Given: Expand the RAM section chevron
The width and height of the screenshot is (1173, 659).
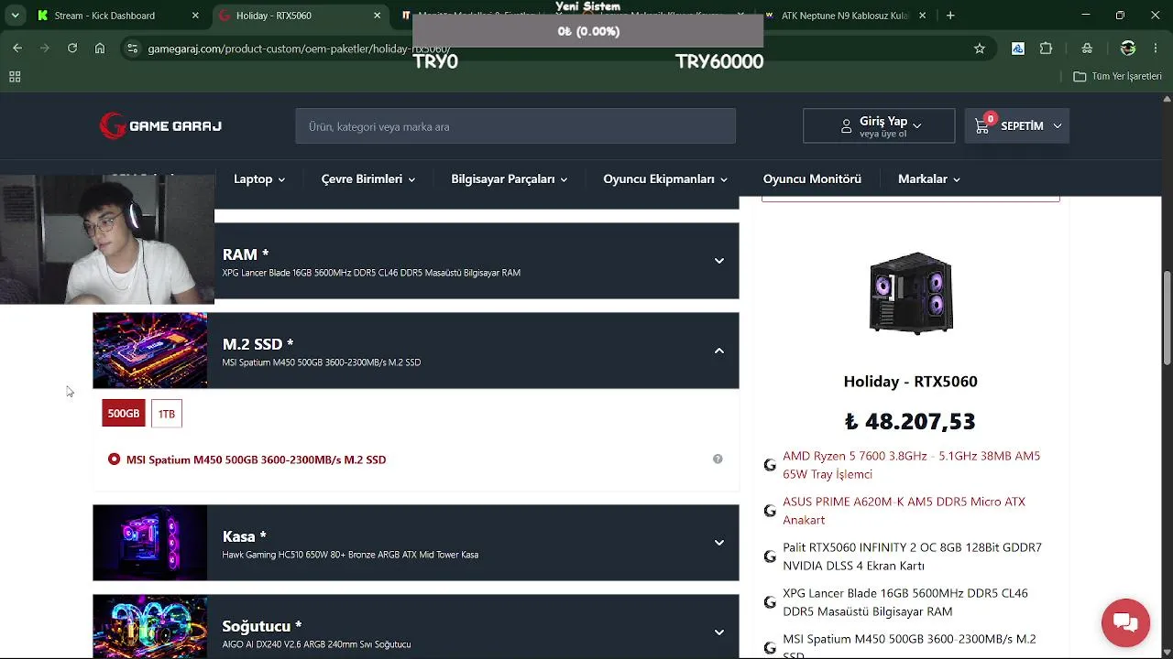Looking at the screenshot, I should [x=719, y=261].
